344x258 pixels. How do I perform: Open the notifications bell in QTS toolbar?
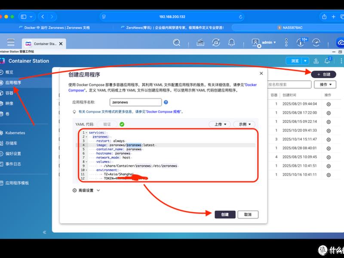231,42
